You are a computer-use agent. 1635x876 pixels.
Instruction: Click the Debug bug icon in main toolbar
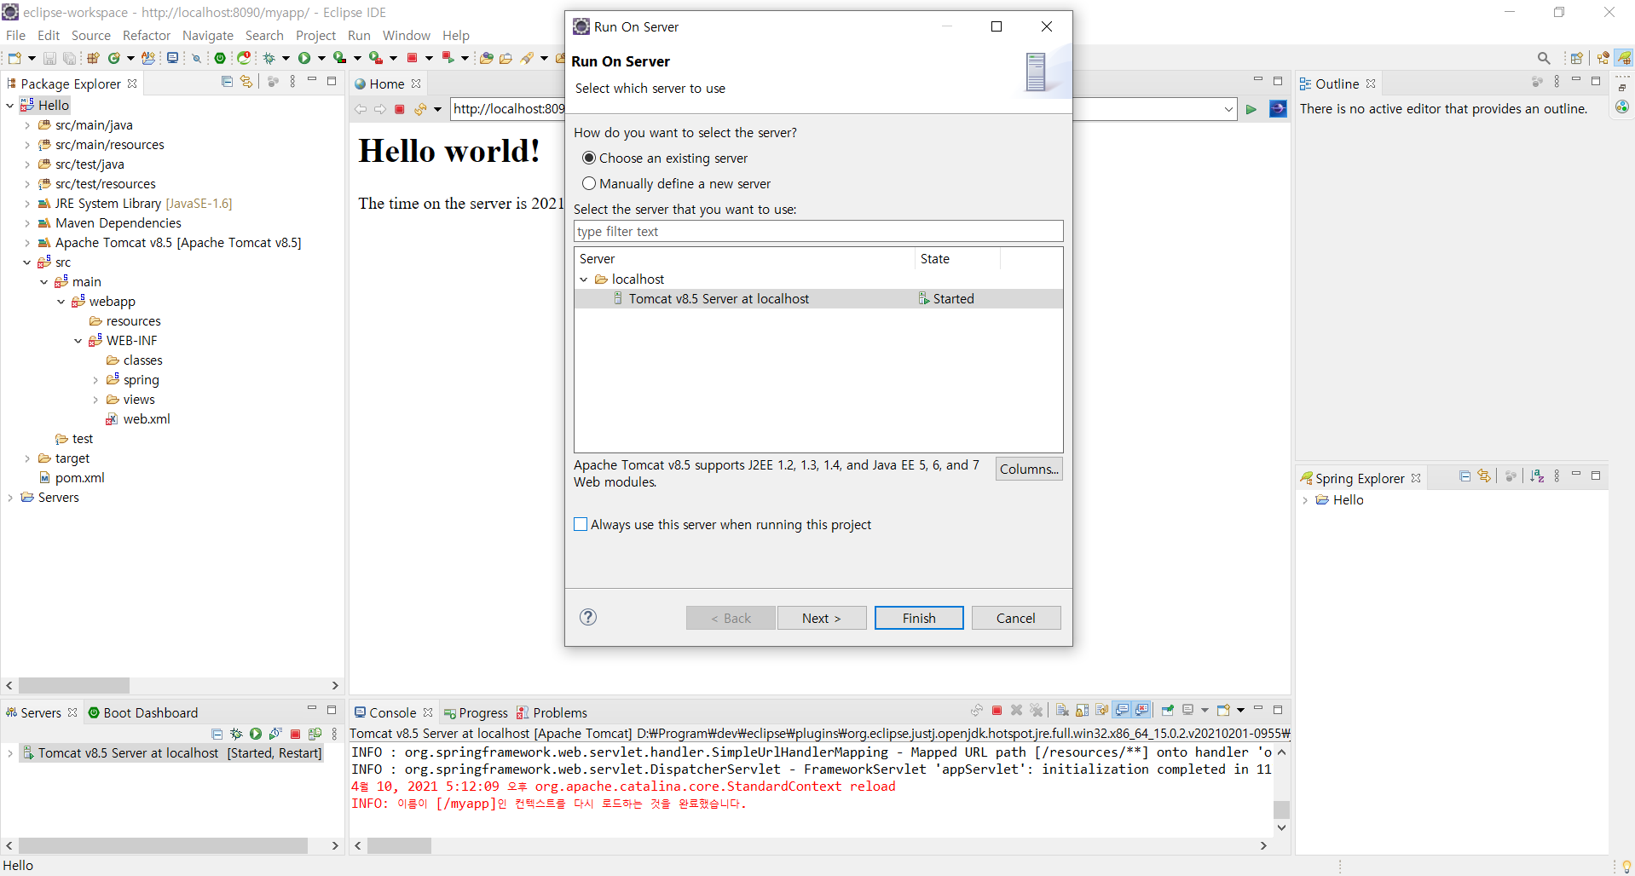[269, 58]
